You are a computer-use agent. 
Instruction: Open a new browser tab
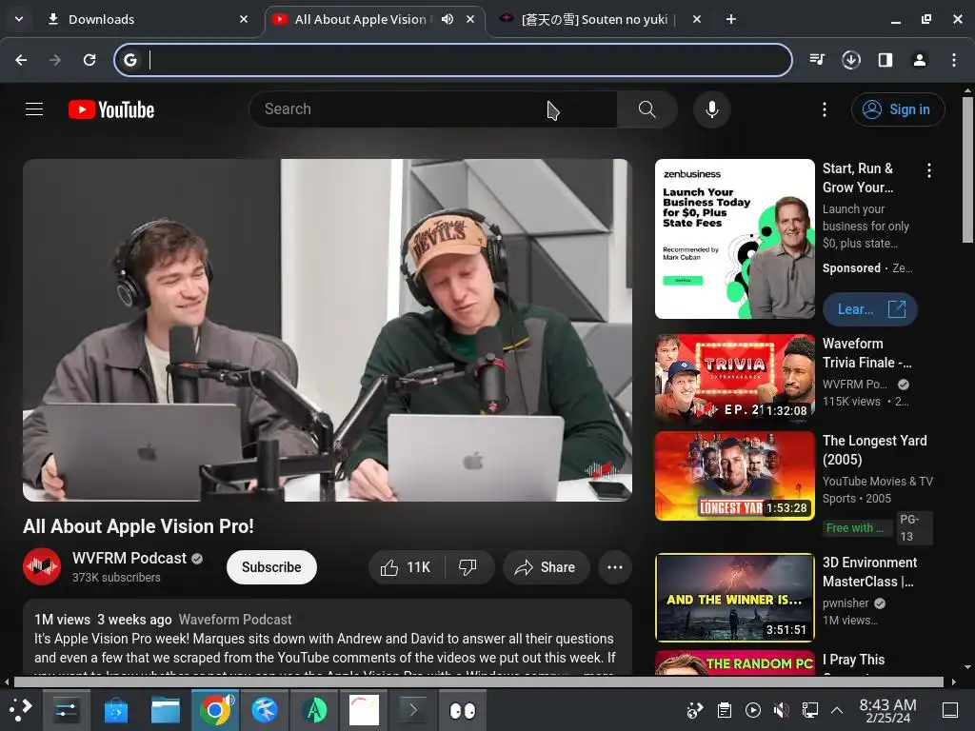(x=731, y=19)
